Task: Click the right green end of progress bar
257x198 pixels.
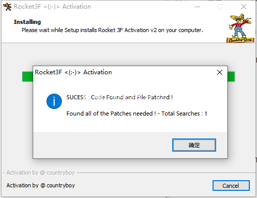Action: 231,77
